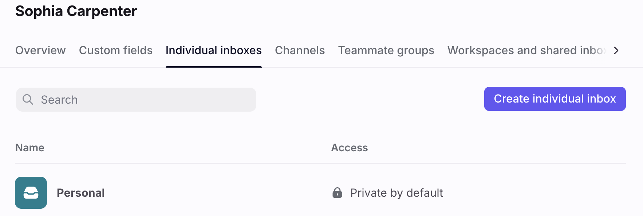The height and width of the screenshot is (216, 643).
Task: Open the Personal inbox name link
Action: (x=81, y=193)
